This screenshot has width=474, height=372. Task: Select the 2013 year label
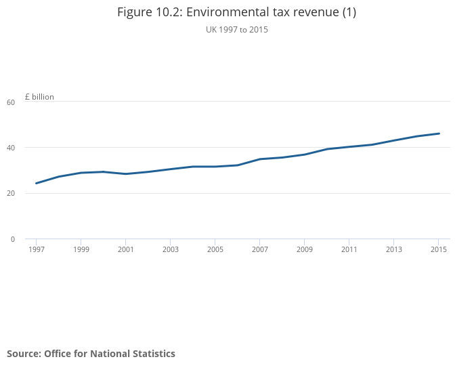394,250
